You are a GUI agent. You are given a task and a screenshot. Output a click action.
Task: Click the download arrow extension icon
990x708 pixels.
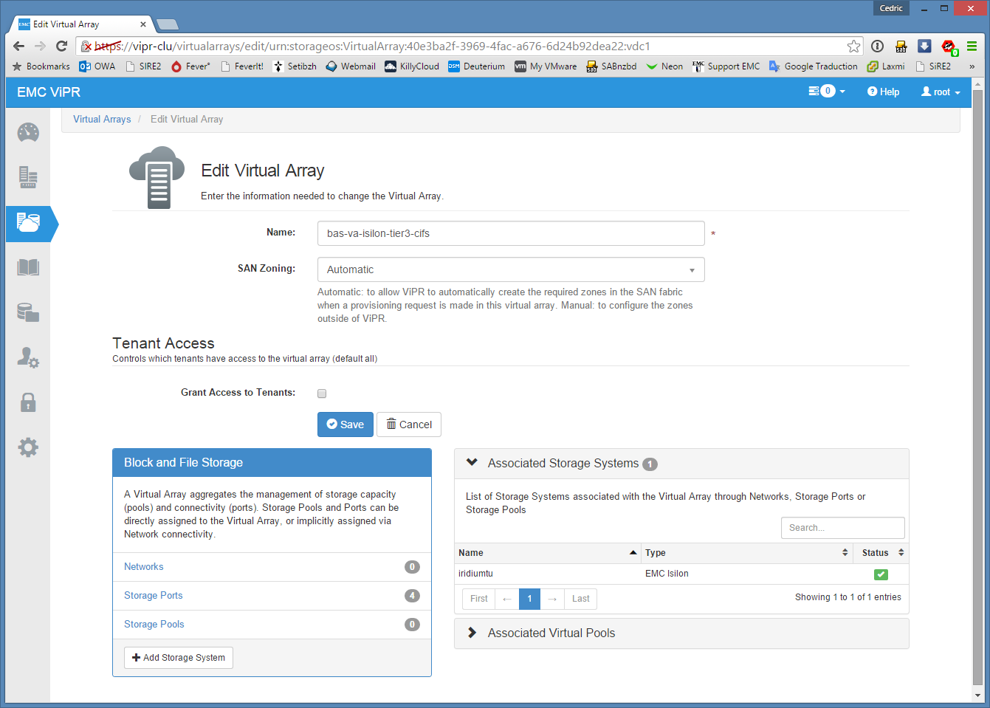(x=924, y=46)
